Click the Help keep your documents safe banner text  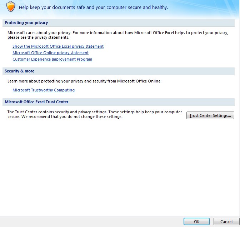coord(93,8)
